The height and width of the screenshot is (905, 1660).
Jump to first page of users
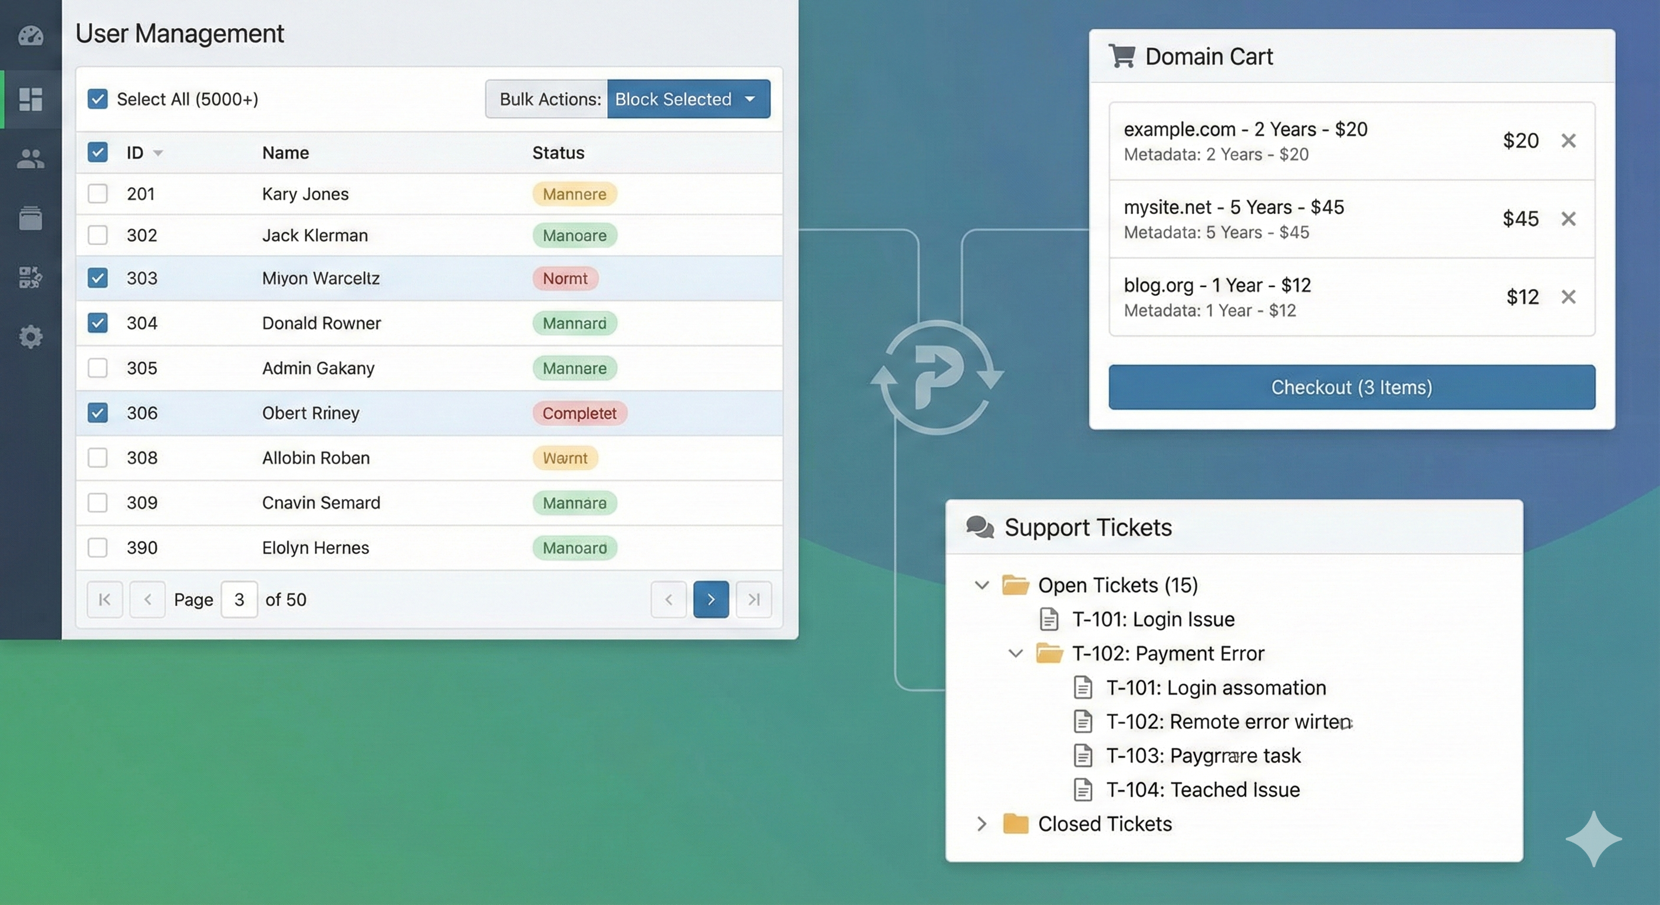coord(104,600)
